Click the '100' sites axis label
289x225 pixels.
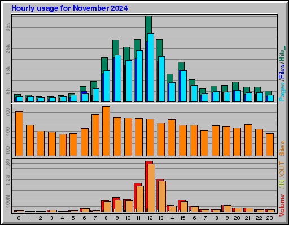(7, 150)
